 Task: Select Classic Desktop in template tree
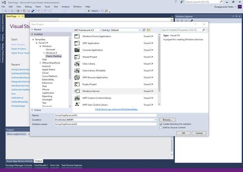click(54, 56)
